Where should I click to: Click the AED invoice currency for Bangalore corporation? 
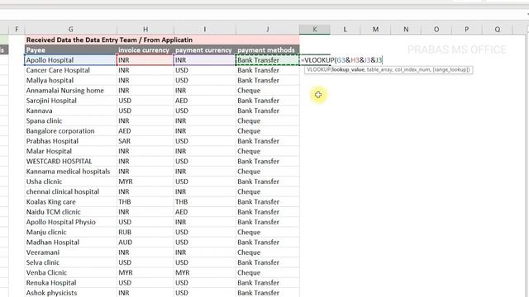point(145,130)
